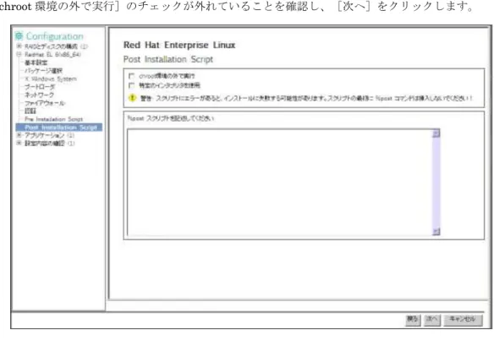Click inside the %post script text area
The width and height of the screenshot is (494, 341).
click(280, 182)
